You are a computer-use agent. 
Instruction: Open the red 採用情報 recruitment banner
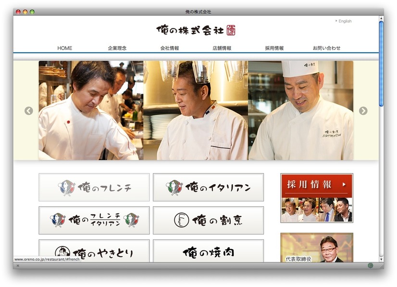tap(317, 185)
